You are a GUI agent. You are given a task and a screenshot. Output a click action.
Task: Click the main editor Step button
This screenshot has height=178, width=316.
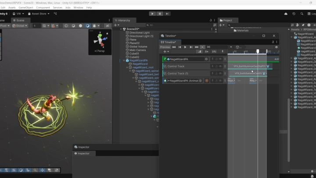[167, 14]
